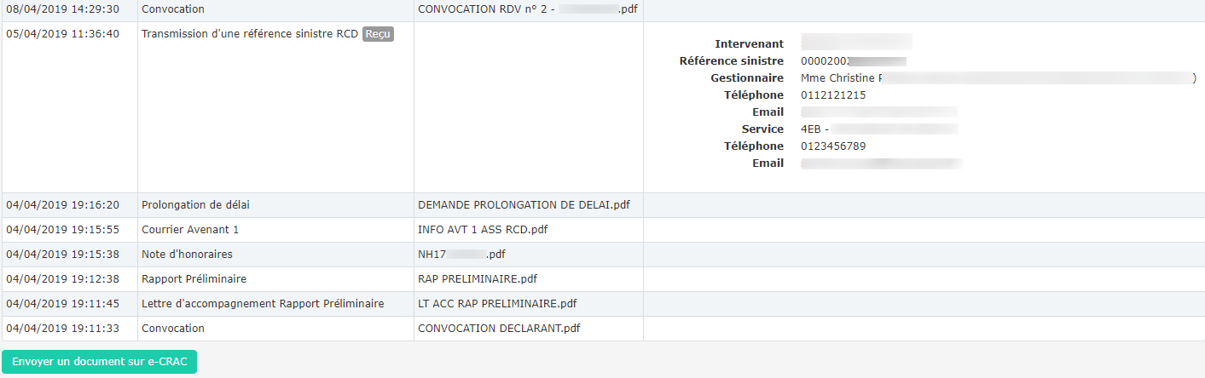Image resolution: width=1205 pixels, height=378 pixels.
Task: Select the 'Transmission d'une référence sinistre RCD' entry
Action: point(249,34)
